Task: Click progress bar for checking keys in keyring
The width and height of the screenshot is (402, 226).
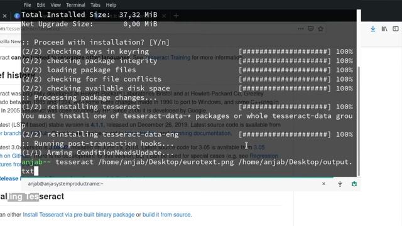Action: click(x=285, y=51)
